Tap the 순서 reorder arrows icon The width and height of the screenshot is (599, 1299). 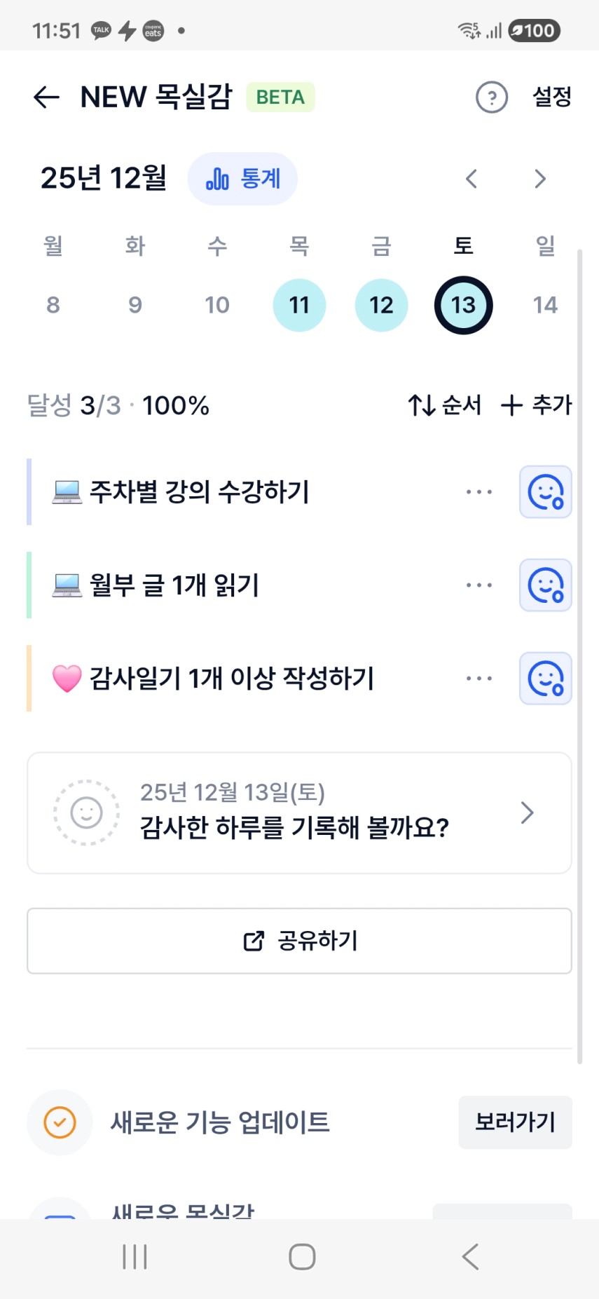coord(422,405)
